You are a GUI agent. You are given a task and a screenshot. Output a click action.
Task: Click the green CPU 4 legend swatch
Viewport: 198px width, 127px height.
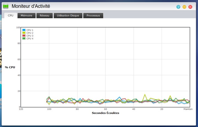pos(24,38)
